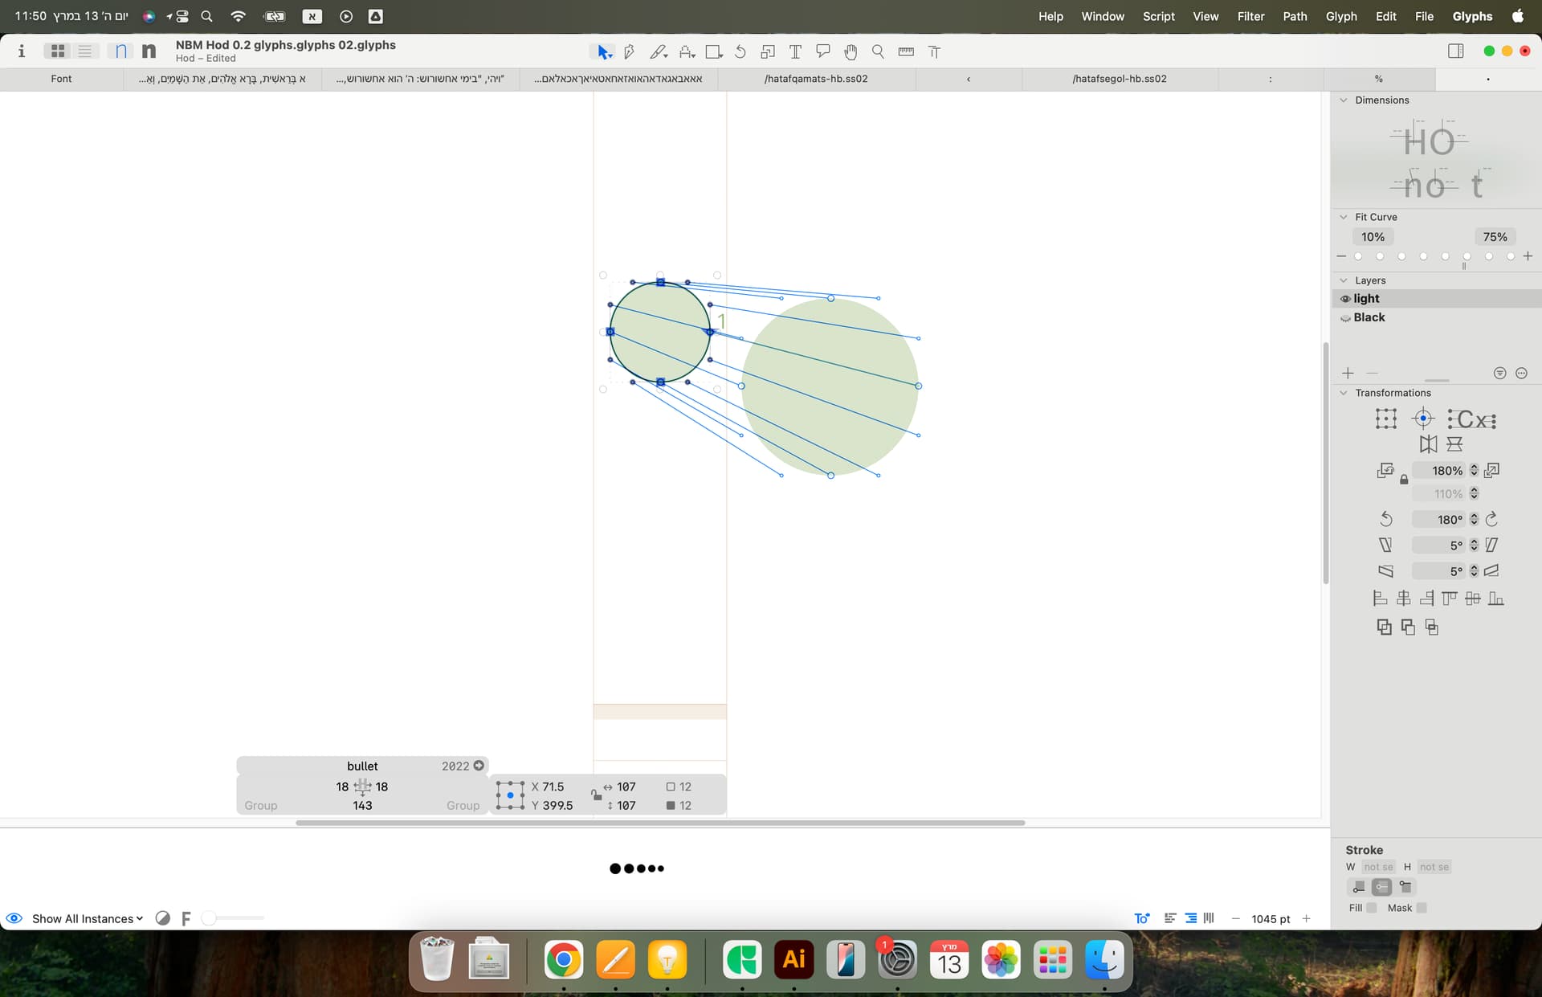The width and height of the screenshot is (1542, 997).
Task: Select the Annotation speech bubble tool
Action: [822, 52]
